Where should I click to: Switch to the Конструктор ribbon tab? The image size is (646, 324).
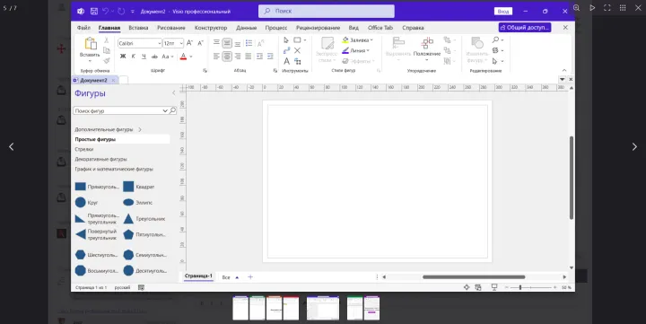(211, 28)
